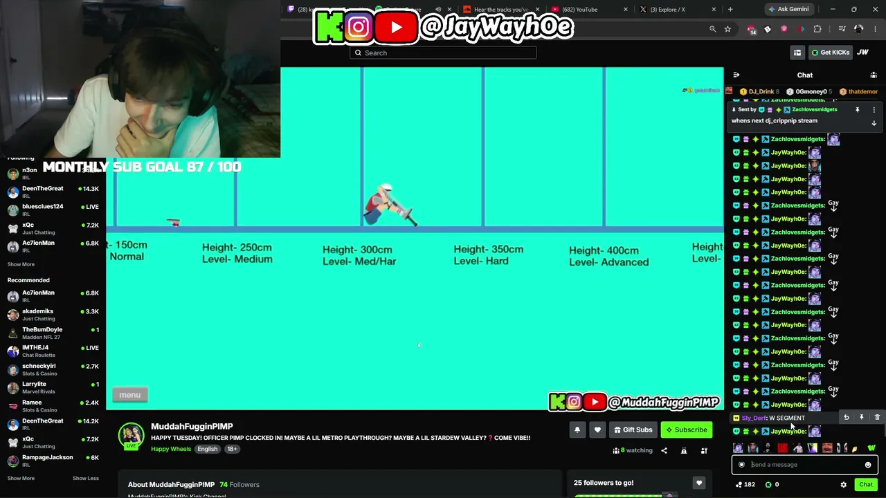Click the green Subscribe button
Viewport: 886px width, 498px height.
coord(687,430)
